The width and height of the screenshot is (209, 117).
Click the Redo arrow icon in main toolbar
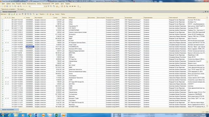[26, 6]
